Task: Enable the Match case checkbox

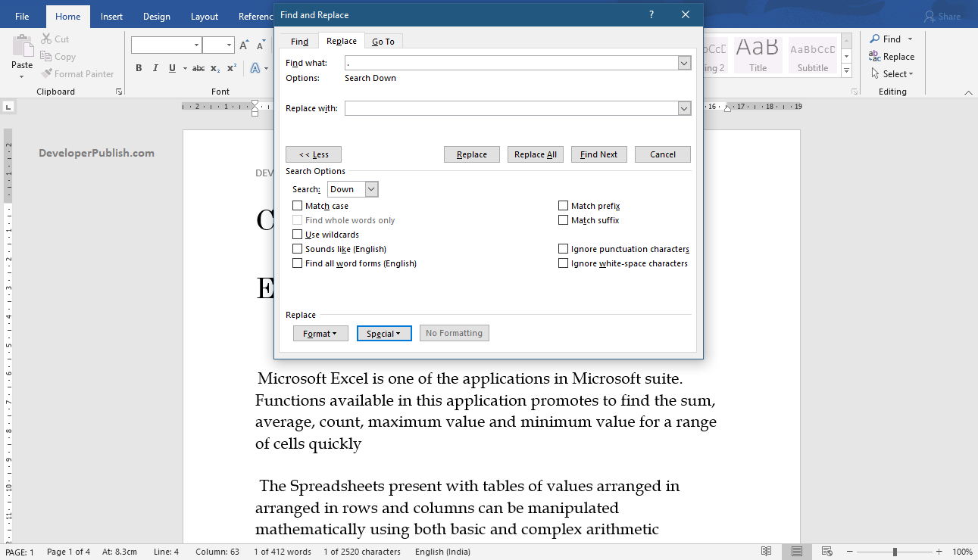Action: 297,205
